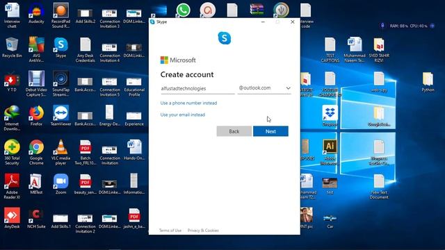
Task: Click the Microsoft logo in the dialog
Action: pyautogui.click(x=178, y=60)
